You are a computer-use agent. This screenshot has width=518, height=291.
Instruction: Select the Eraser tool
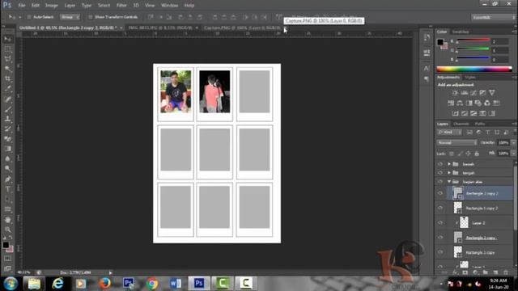[7, 138]
